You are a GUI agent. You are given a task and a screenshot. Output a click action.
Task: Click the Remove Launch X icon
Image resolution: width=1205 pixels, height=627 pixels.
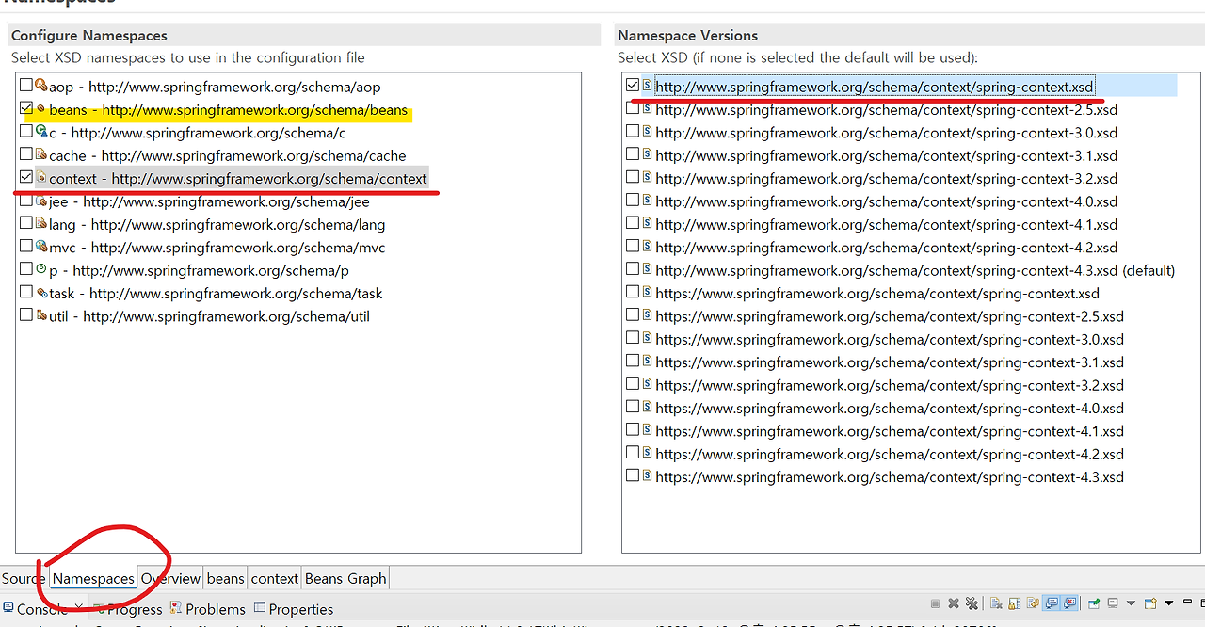click(954, 603)
